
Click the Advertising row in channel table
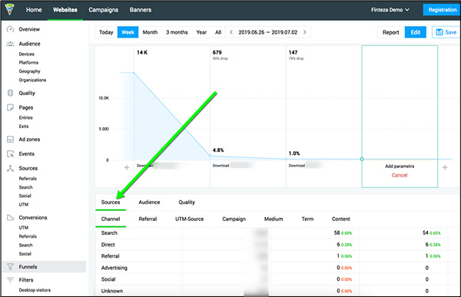(x=277, y=268)
